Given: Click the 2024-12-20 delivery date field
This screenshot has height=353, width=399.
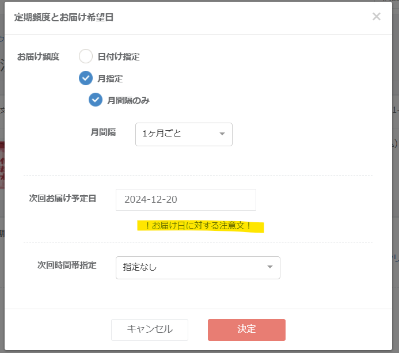Looking at the screenshot, I should [x=185, y=200].
